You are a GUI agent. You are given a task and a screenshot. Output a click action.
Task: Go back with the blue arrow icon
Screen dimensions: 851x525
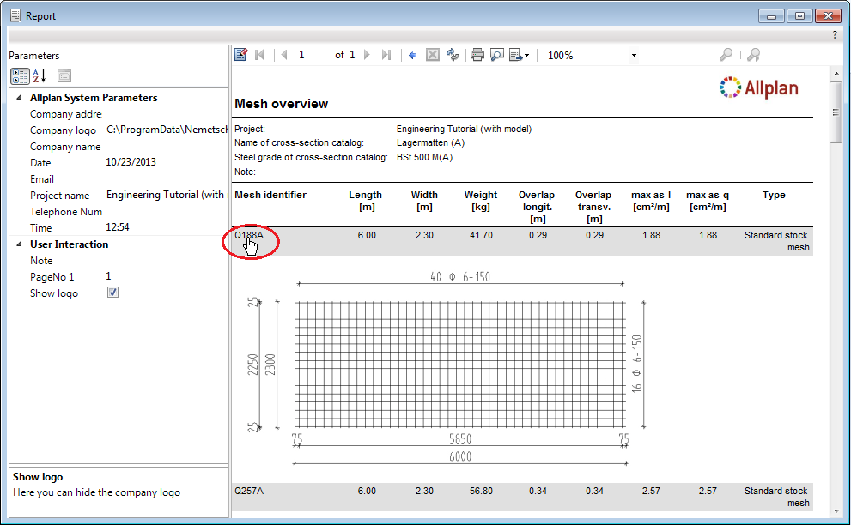tap(413, 55)
